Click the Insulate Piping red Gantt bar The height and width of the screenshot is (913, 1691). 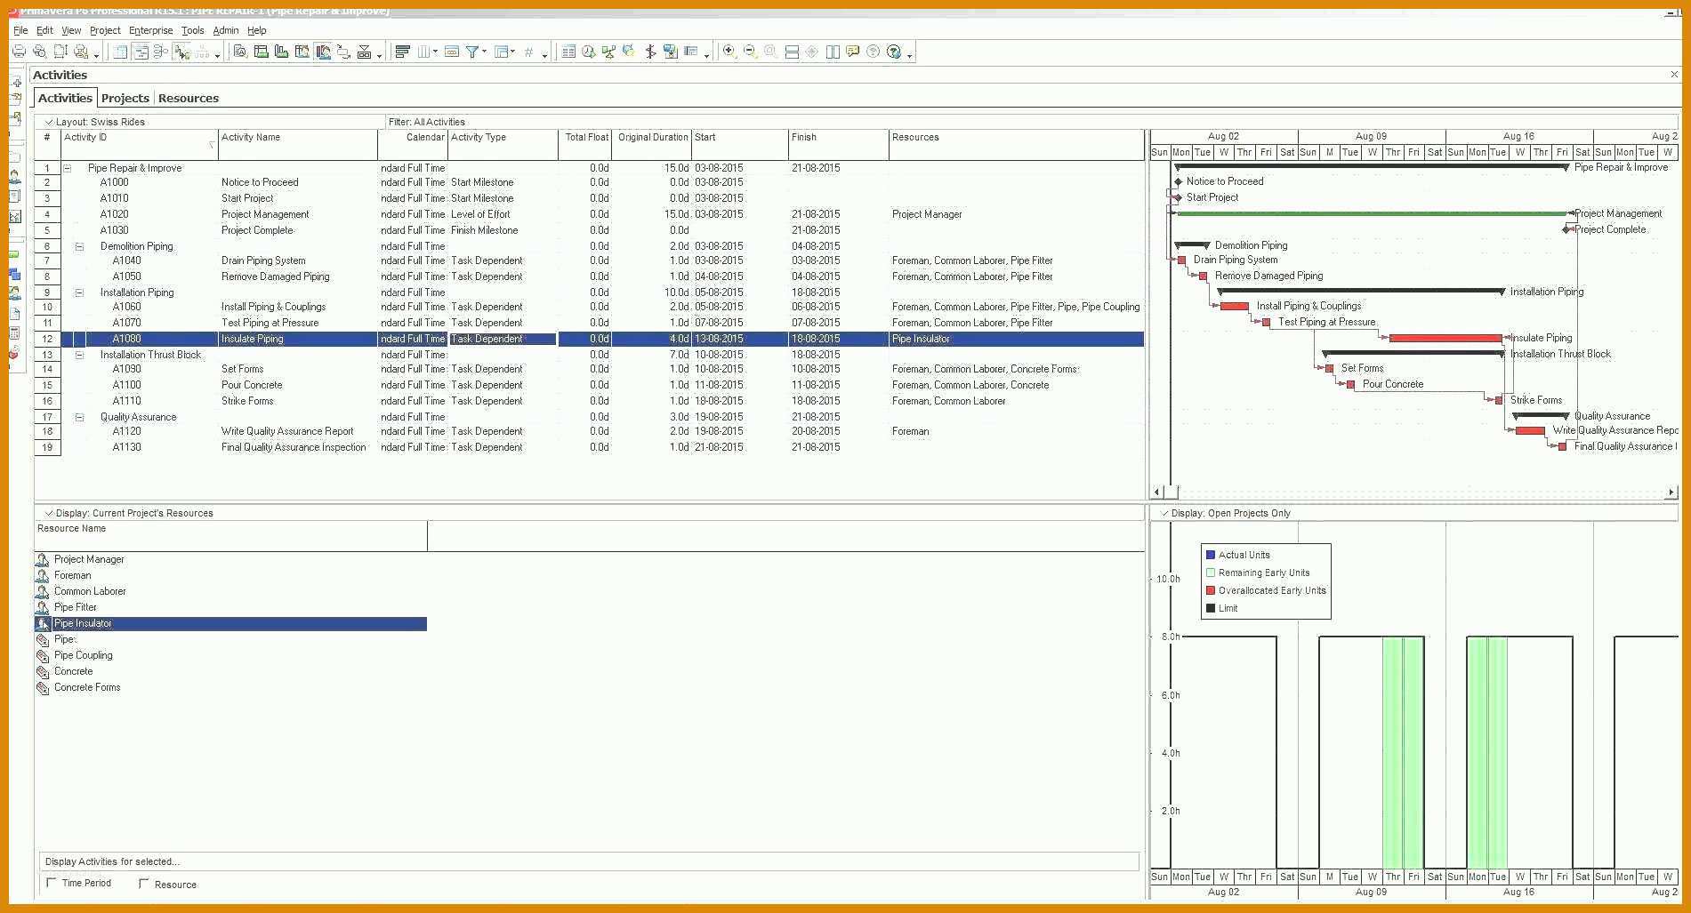(1445, 338)
